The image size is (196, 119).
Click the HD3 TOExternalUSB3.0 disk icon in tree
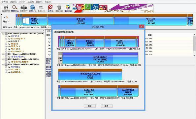pyautogui.click(x=6, y=64)
